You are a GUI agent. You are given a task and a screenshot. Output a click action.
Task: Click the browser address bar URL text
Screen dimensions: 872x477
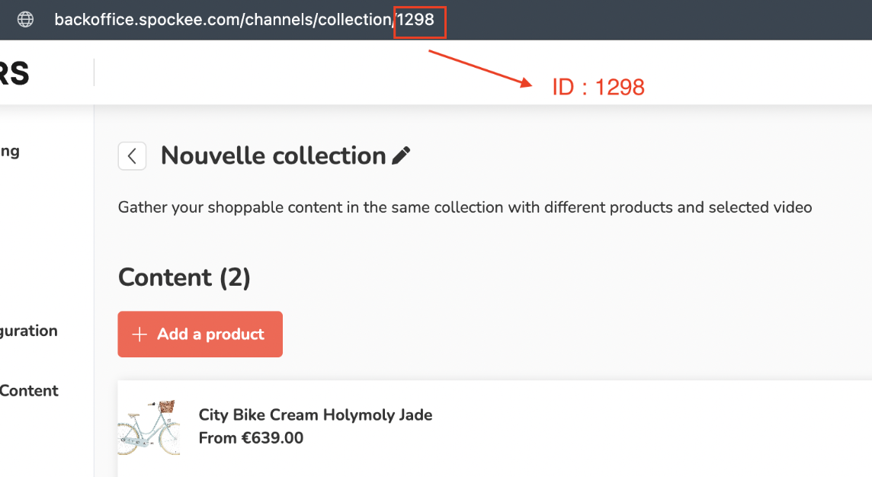tap(244, 20)
